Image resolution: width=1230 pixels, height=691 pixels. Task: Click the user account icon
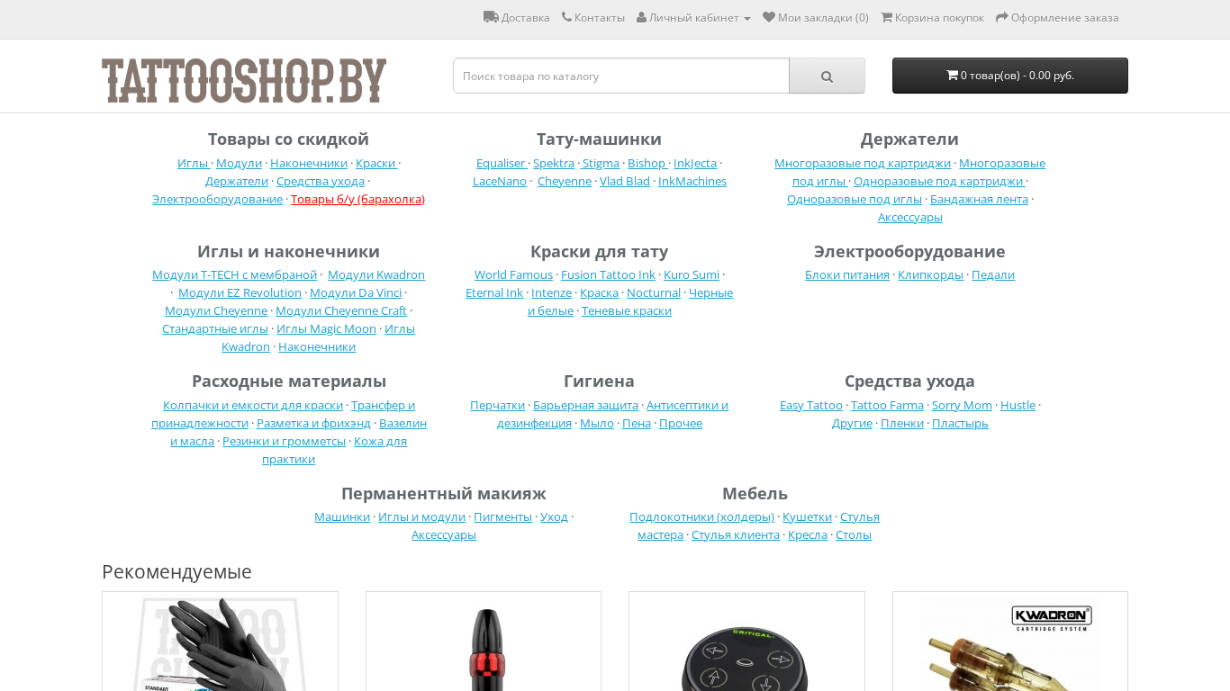tap(641, 17)
